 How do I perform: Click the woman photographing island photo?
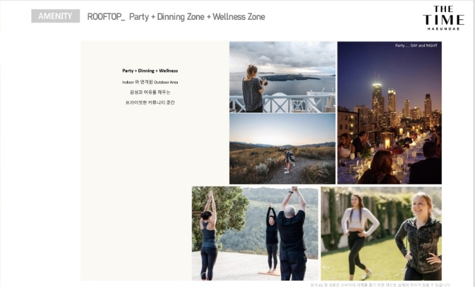click(282, 77)
